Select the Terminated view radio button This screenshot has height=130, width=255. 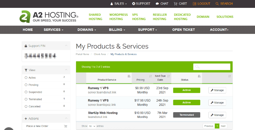click(26, 99)
